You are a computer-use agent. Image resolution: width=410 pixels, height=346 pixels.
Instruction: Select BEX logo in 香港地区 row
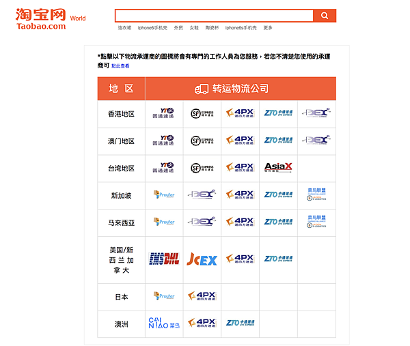click(x=316, y=113)
